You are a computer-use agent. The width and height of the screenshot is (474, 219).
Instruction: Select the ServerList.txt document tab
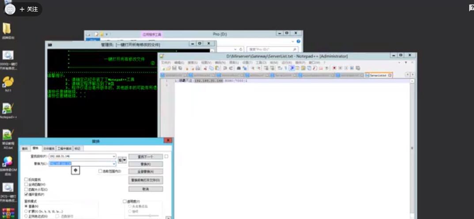pyautogui.click(x=377, y=76)
